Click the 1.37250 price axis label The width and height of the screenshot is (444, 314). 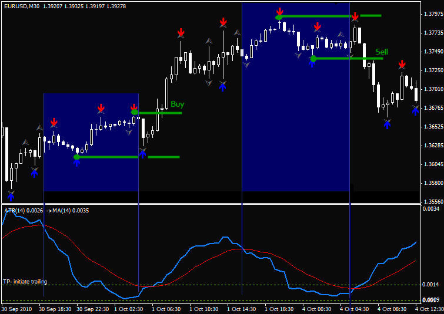tap(433, 70)
